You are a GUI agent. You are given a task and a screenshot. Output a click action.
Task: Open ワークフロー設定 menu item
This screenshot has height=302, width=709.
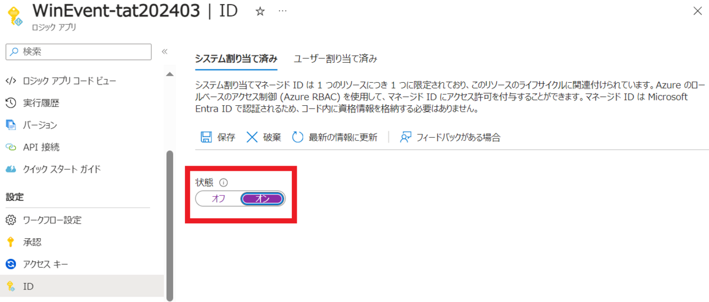52,220
